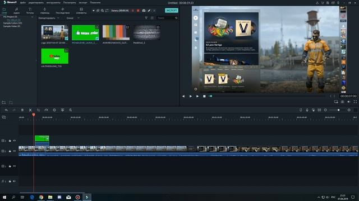Toggle visibility of the main filmstrip video track
Screen dimensions: 359x201
(15, 151)
